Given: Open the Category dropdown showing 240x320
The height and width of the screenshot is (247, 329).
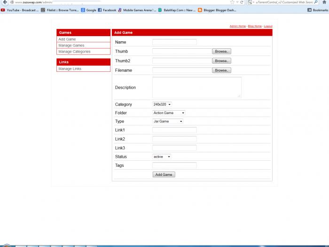Looking at the screenshot, I should (x=162, y=104).
